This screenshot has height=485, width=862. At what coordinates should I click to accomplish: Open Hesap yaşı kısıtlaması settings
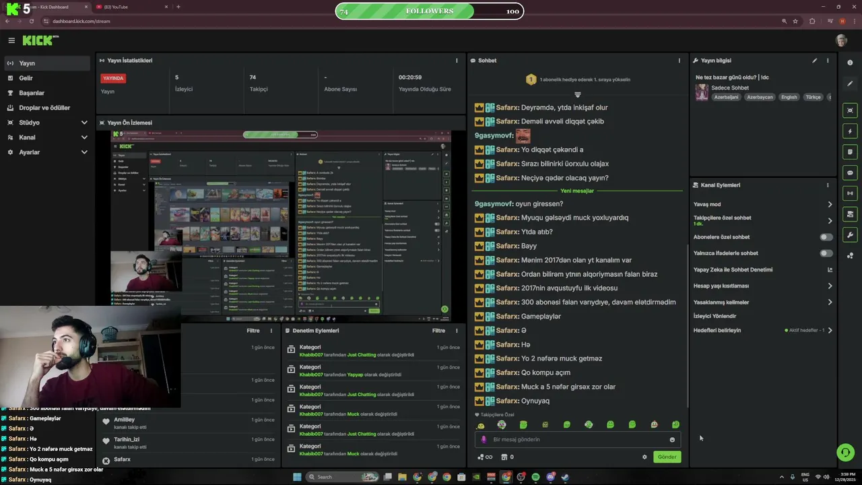tap(763, 286)
